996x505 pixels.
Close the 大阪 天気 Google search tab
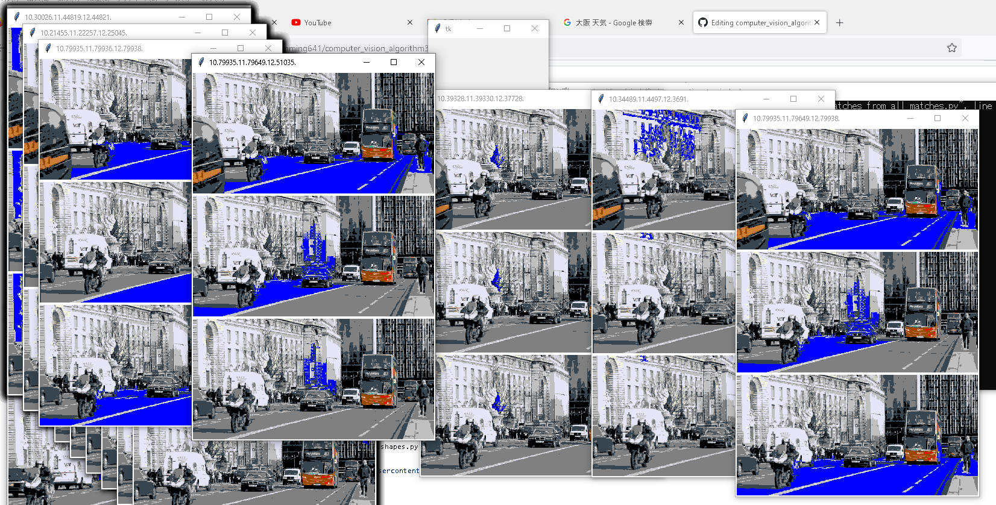click(x=681, y=22)
